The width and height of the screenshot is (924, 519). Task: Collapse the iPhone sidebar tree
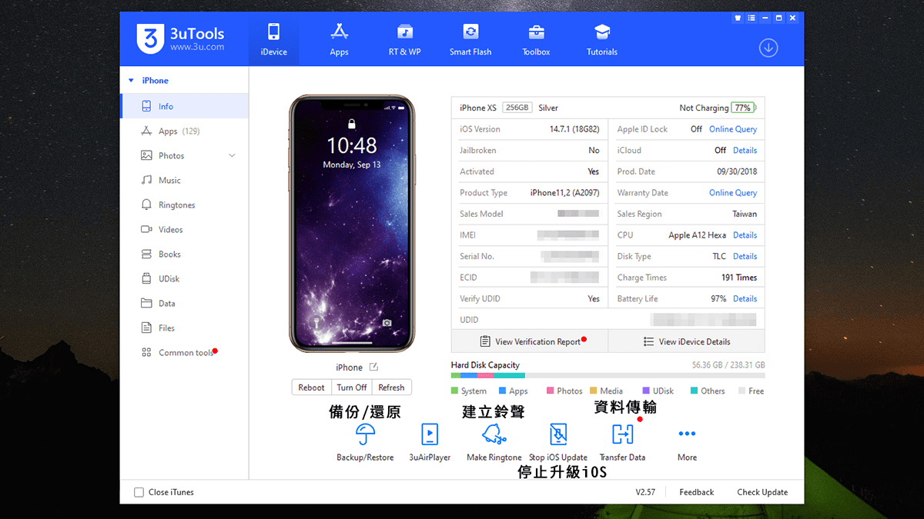(x=131, y=80)
